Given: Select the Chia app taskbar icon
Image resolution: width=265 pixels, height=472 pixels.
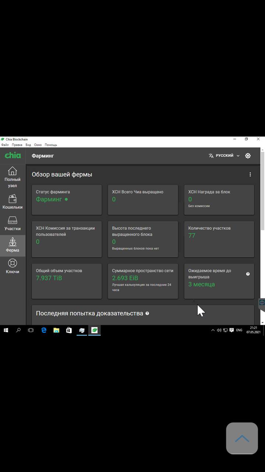Looking at the screenshot, I should (x=94, y=330).
